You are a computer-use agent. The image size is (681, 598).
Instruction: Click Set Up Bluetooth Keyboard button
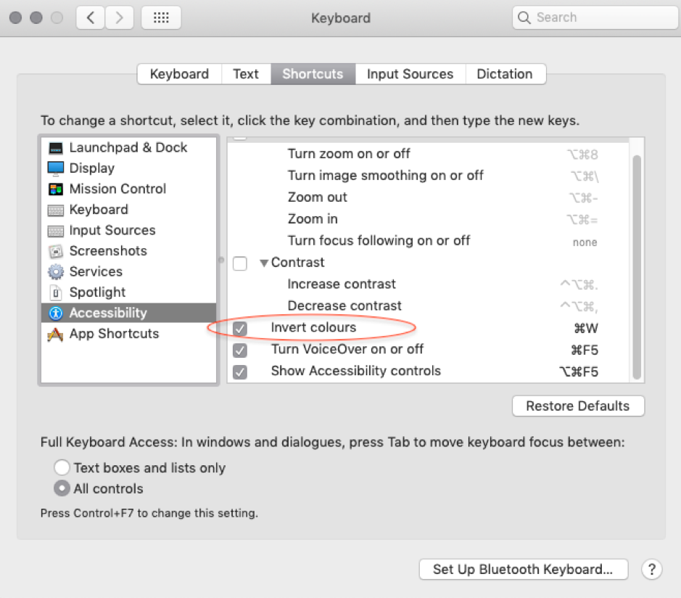tap(523, 570)
